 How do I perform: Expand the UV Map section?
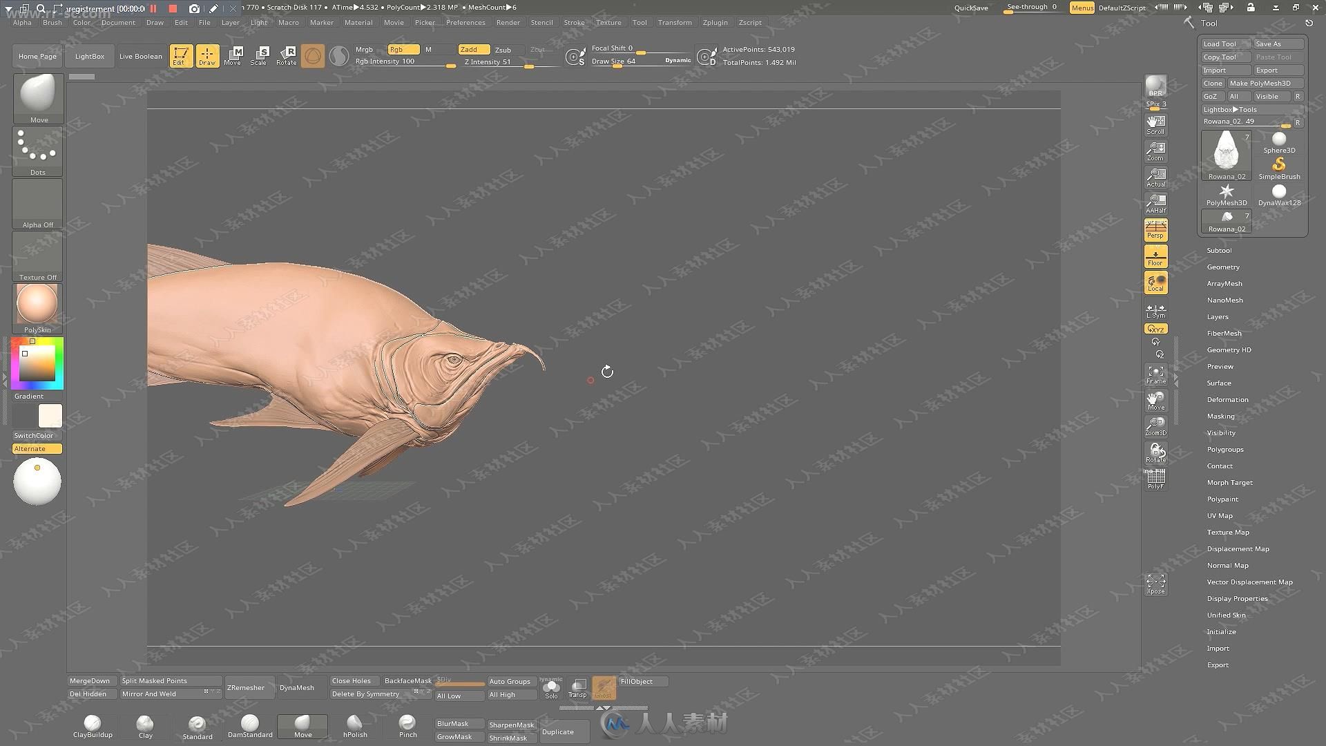pyautogui.click(x=1220, y=515)
